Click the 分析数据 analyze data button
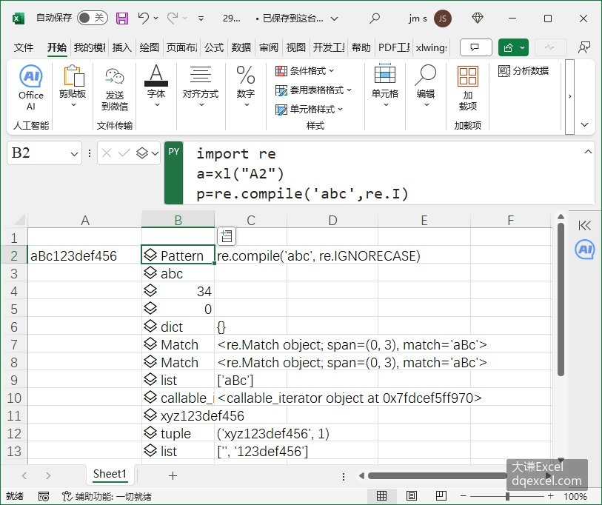The image size is (602, 505). [524, 70]
